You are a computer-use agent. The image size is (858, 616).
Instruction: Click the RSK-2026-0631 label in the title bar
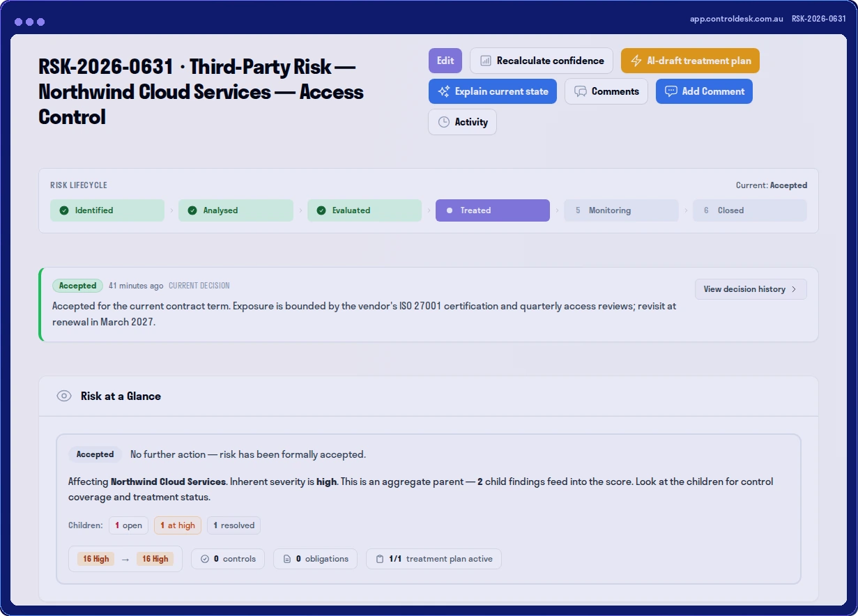tap(819, 19)
